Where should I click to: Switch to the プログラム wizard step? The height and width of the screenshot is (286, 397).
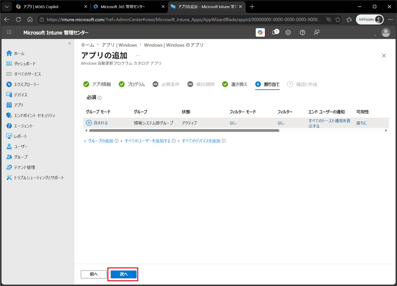[132, 84]
